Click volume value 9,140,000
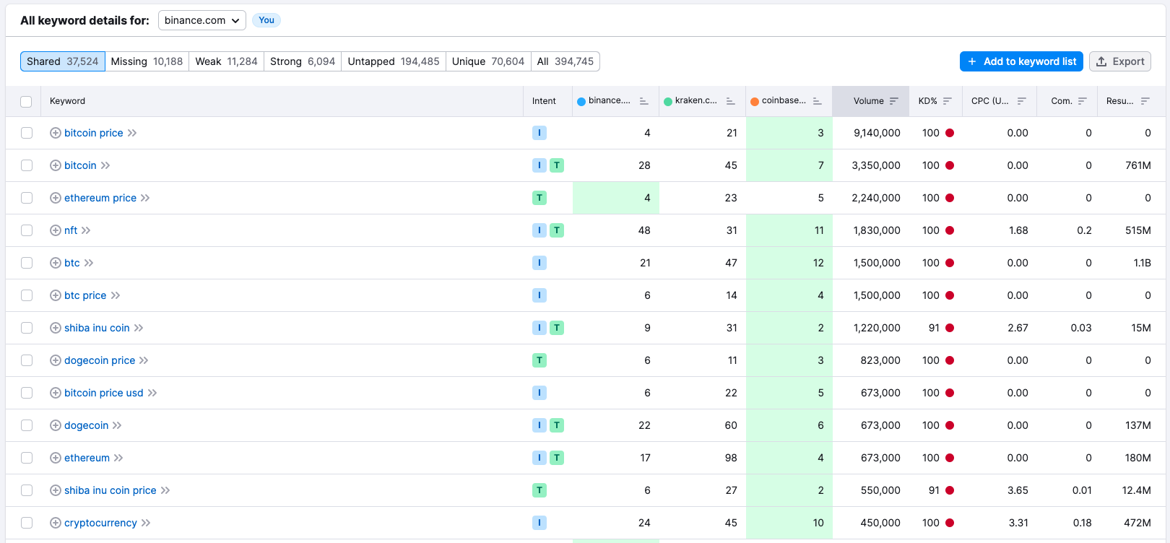Screen dimensions: 1170x543 click(877, 133)
